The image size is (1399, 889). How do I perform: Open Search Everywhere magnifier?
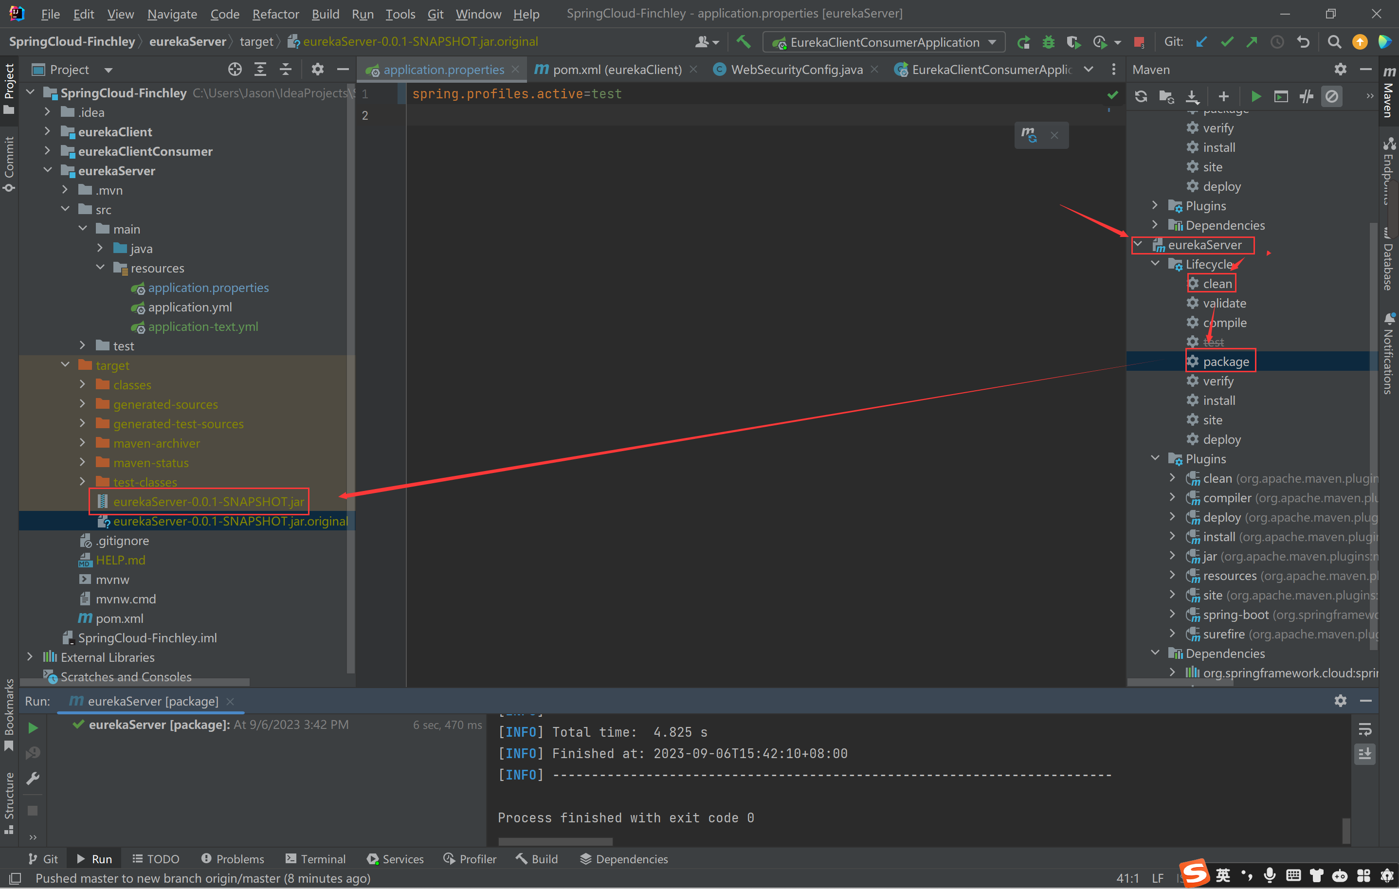1334,42
